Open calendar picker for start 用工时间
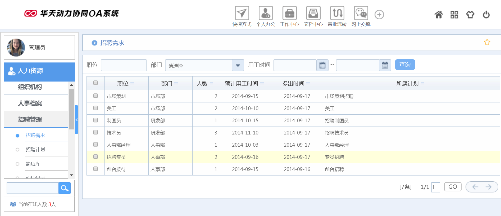The height and width of the screenshot is (216, 501). click(322, 65)
